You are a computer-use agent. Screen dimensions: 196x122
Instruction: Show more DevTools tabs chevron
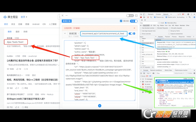171,14
